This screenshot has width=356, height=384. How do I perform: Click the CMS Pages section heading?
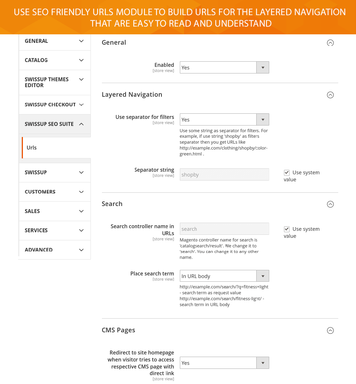(118, 330)
